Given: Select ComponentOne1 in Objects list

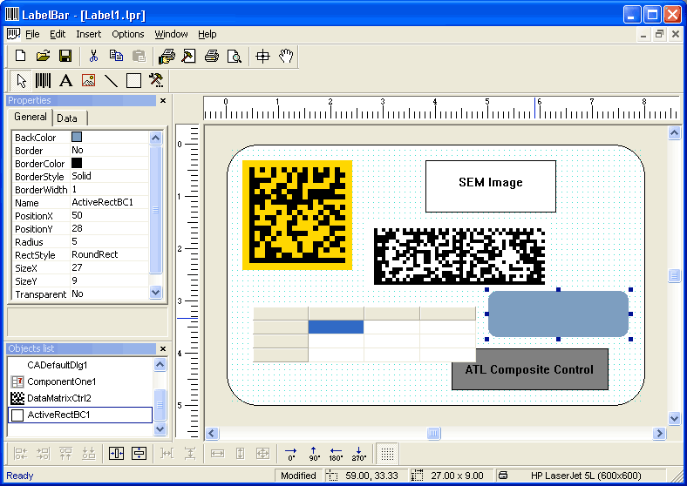Looking at the screenshot, I should (x=80, y=381).
